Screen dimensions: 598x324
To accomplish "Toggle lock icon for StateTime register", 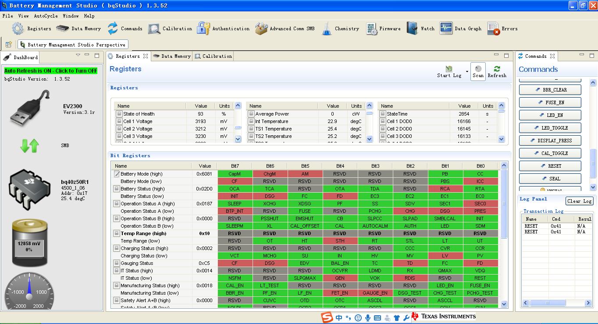I will click(x=382, y=114).
